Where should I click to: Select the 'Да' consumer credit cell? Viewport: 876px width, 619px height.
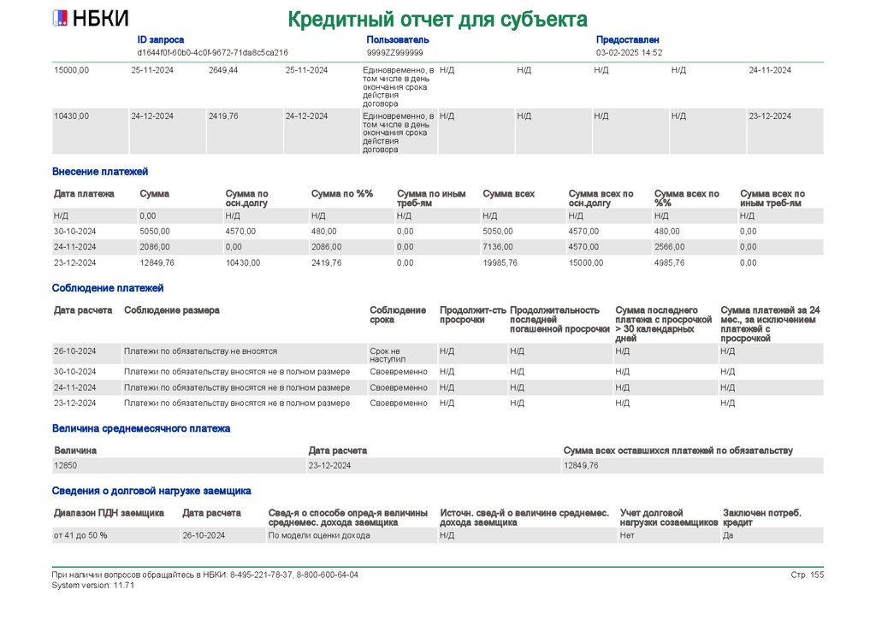[728, 535]
